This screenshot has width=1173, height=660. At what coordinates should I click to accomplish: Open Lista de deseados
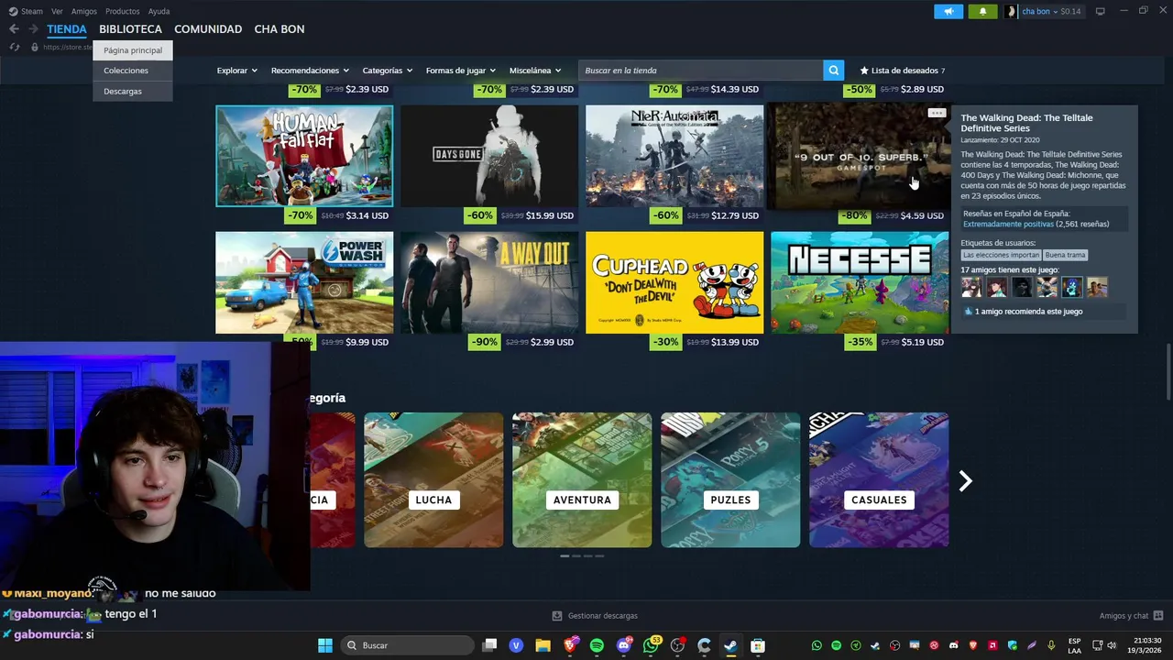point(902,71)
